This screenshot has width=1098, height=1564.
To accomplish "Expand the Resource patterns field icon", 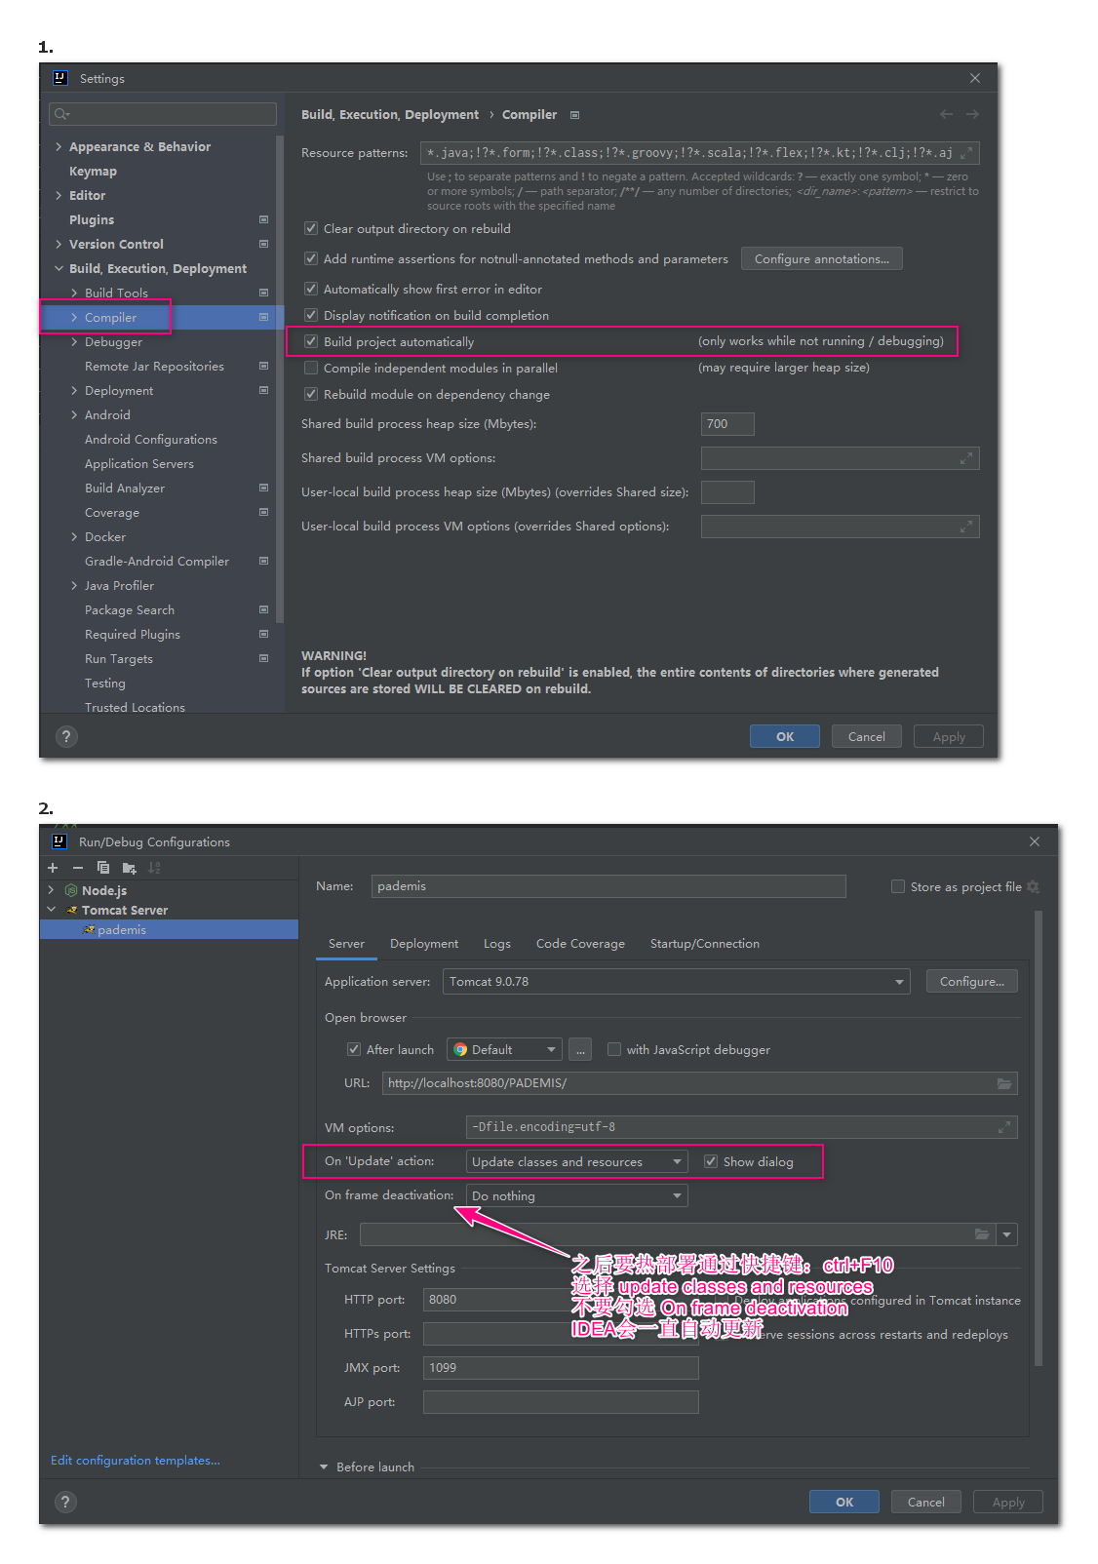I will tap(966, 153).
